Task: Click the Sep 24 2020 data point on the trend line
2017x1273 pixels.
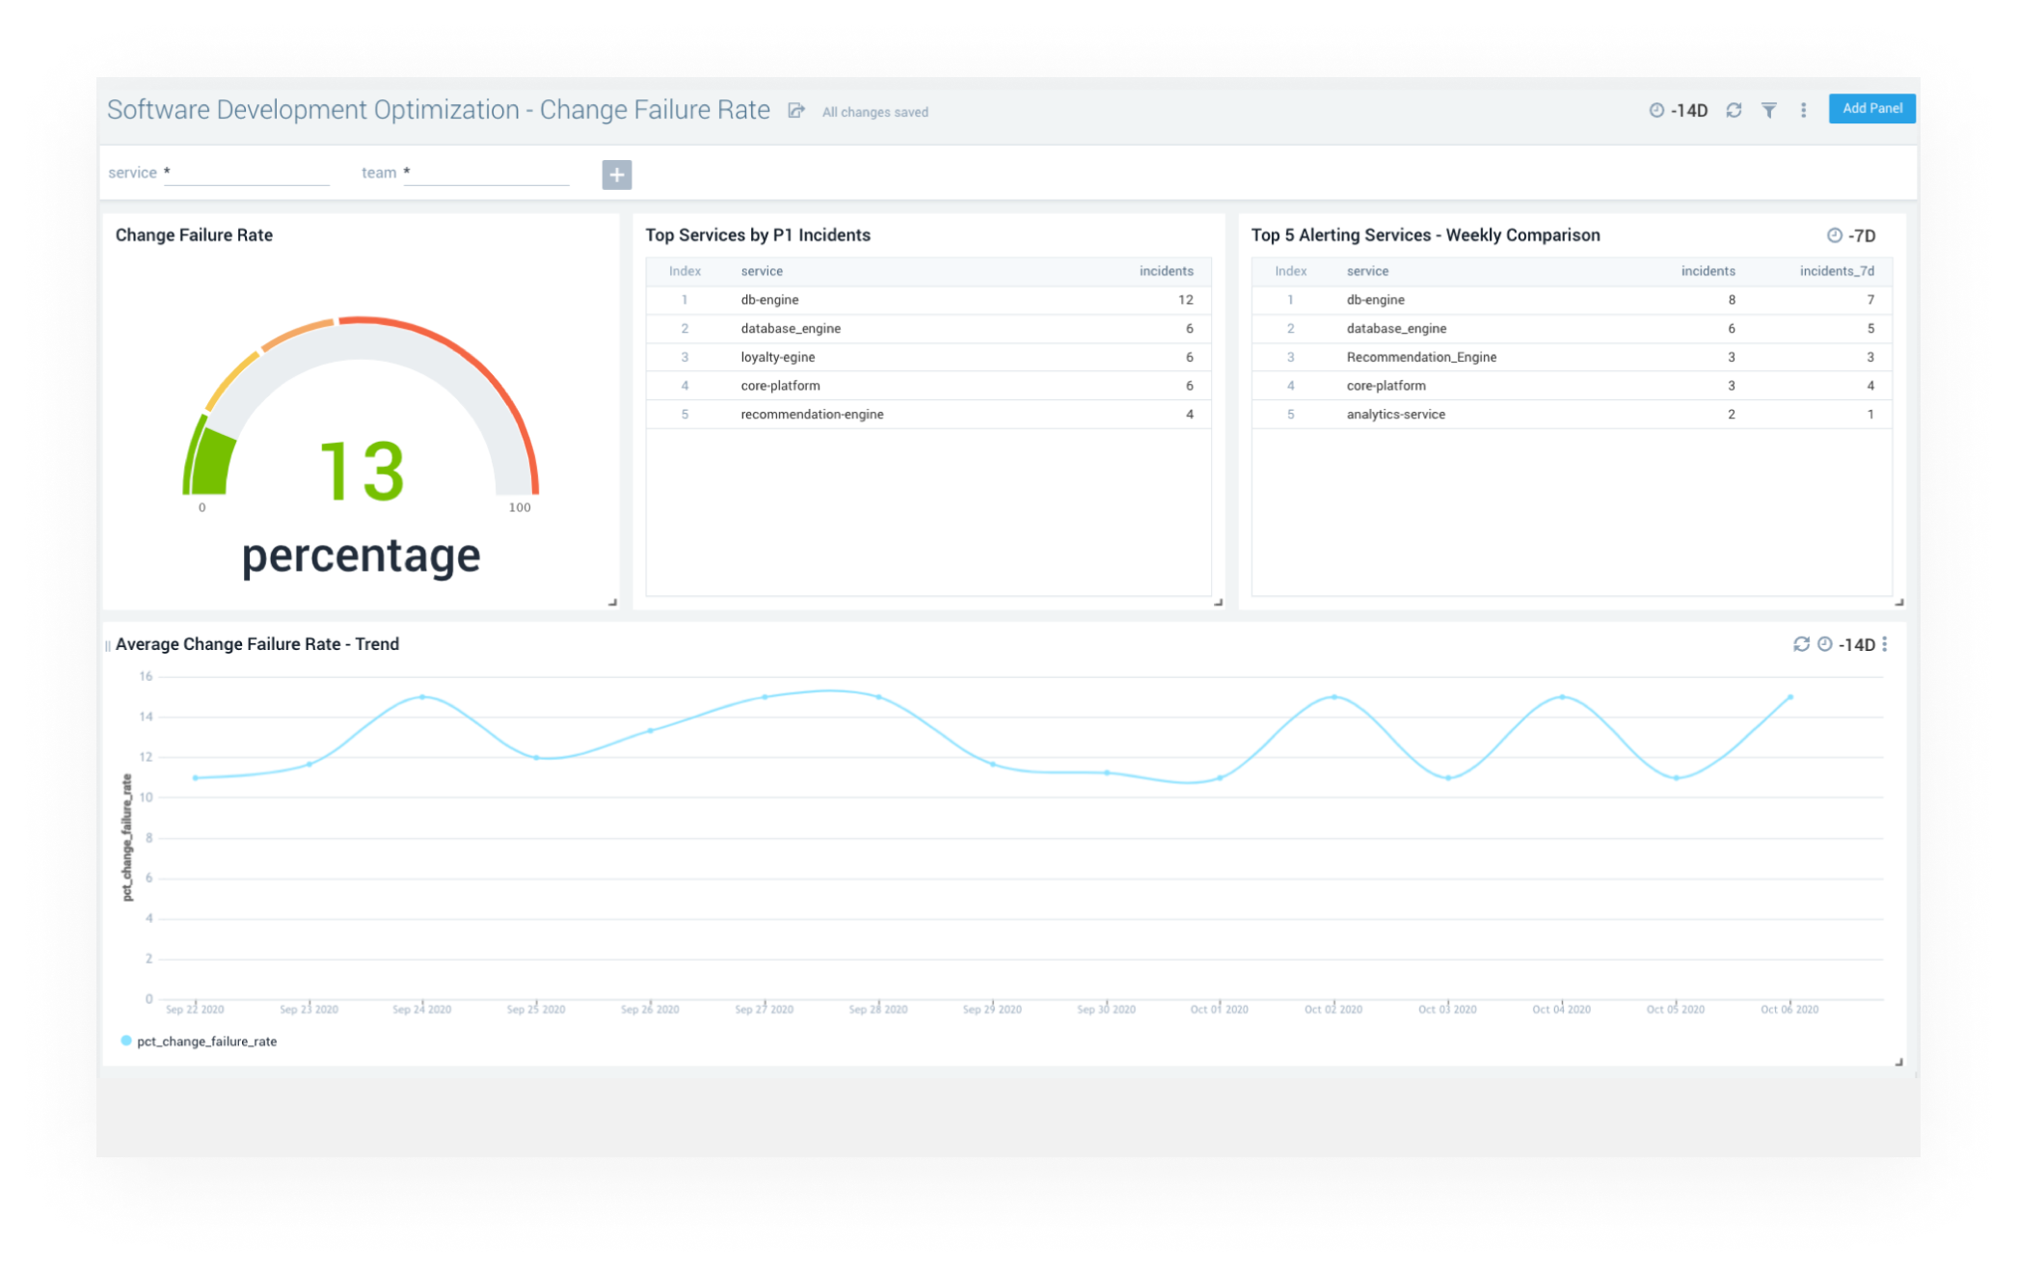Action: (x=422, y=697)
